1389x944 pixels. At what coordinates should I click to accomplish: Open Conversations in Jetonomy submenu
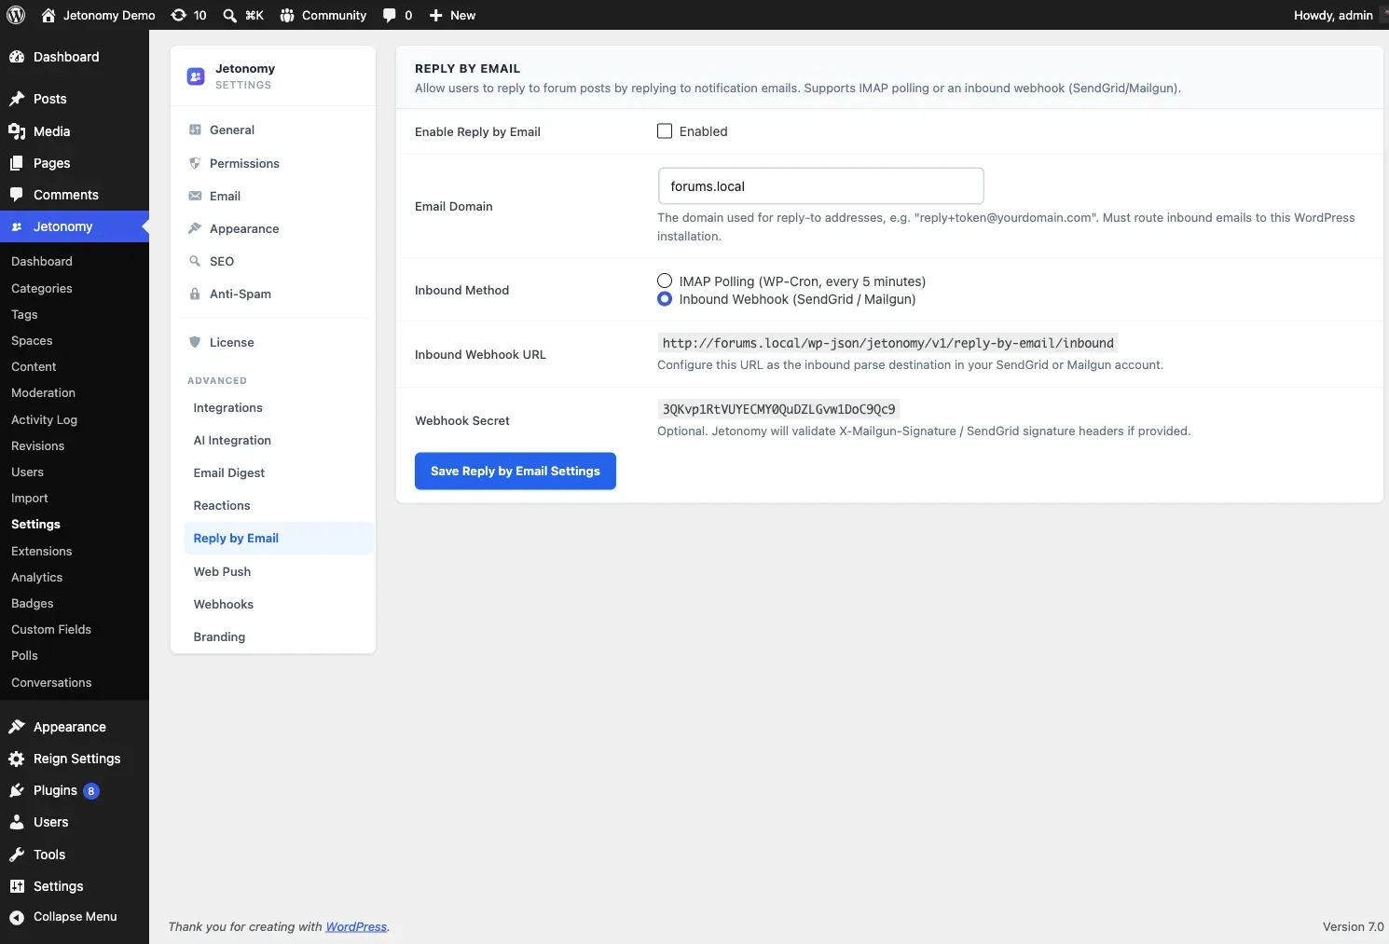pyautogui.click(x=51, y=683)
